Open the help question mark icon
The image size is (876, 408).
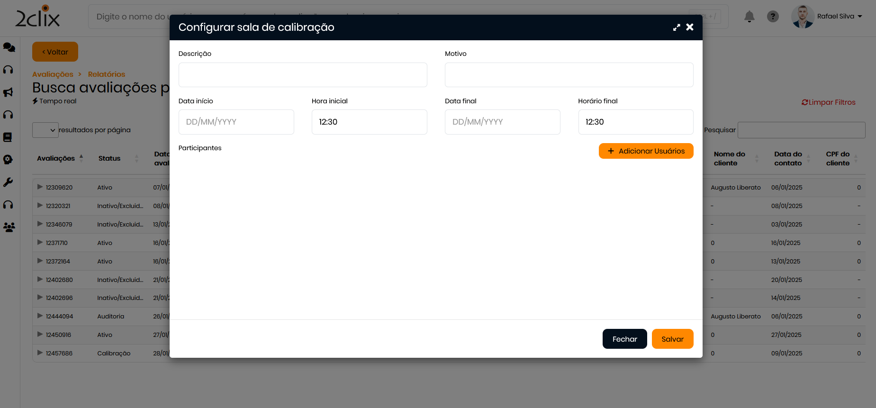[x=773, y=17]
